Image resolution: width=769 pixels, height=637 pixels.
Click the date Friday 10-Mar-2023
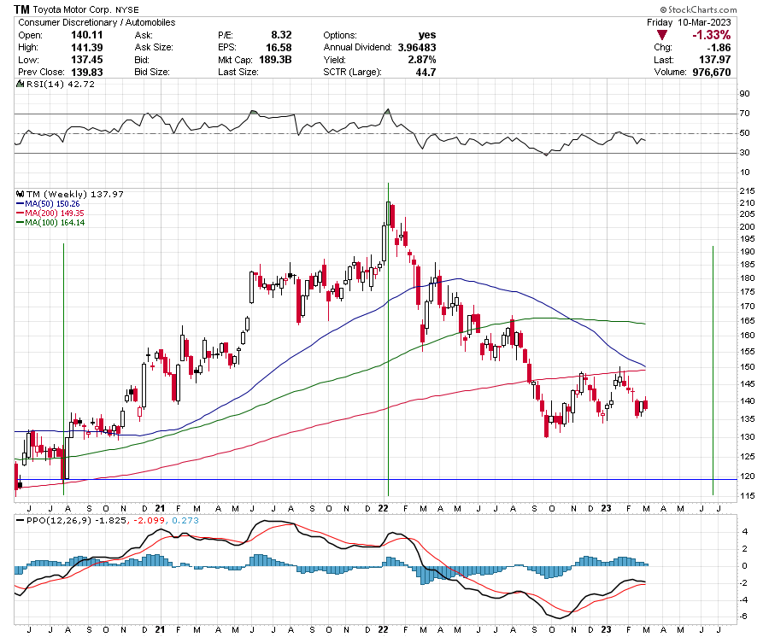(689, 22)
